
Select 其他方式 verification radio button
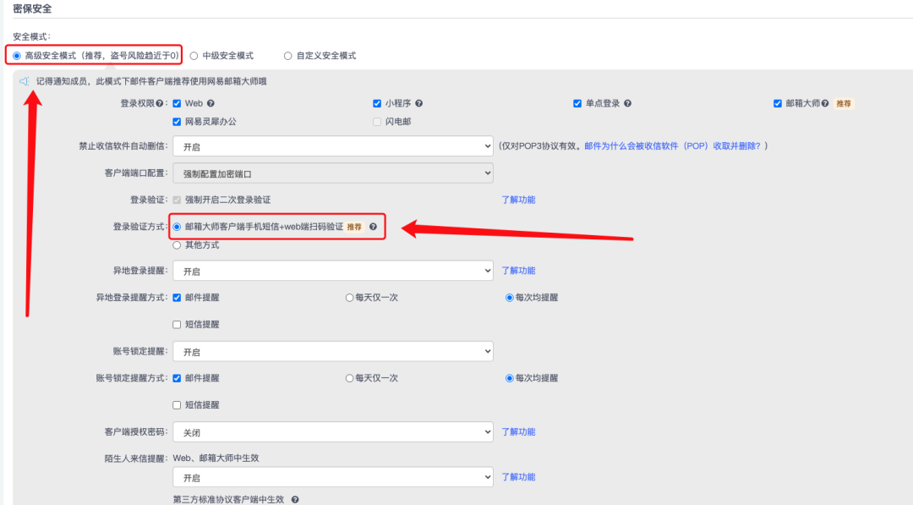pos(177,245)
